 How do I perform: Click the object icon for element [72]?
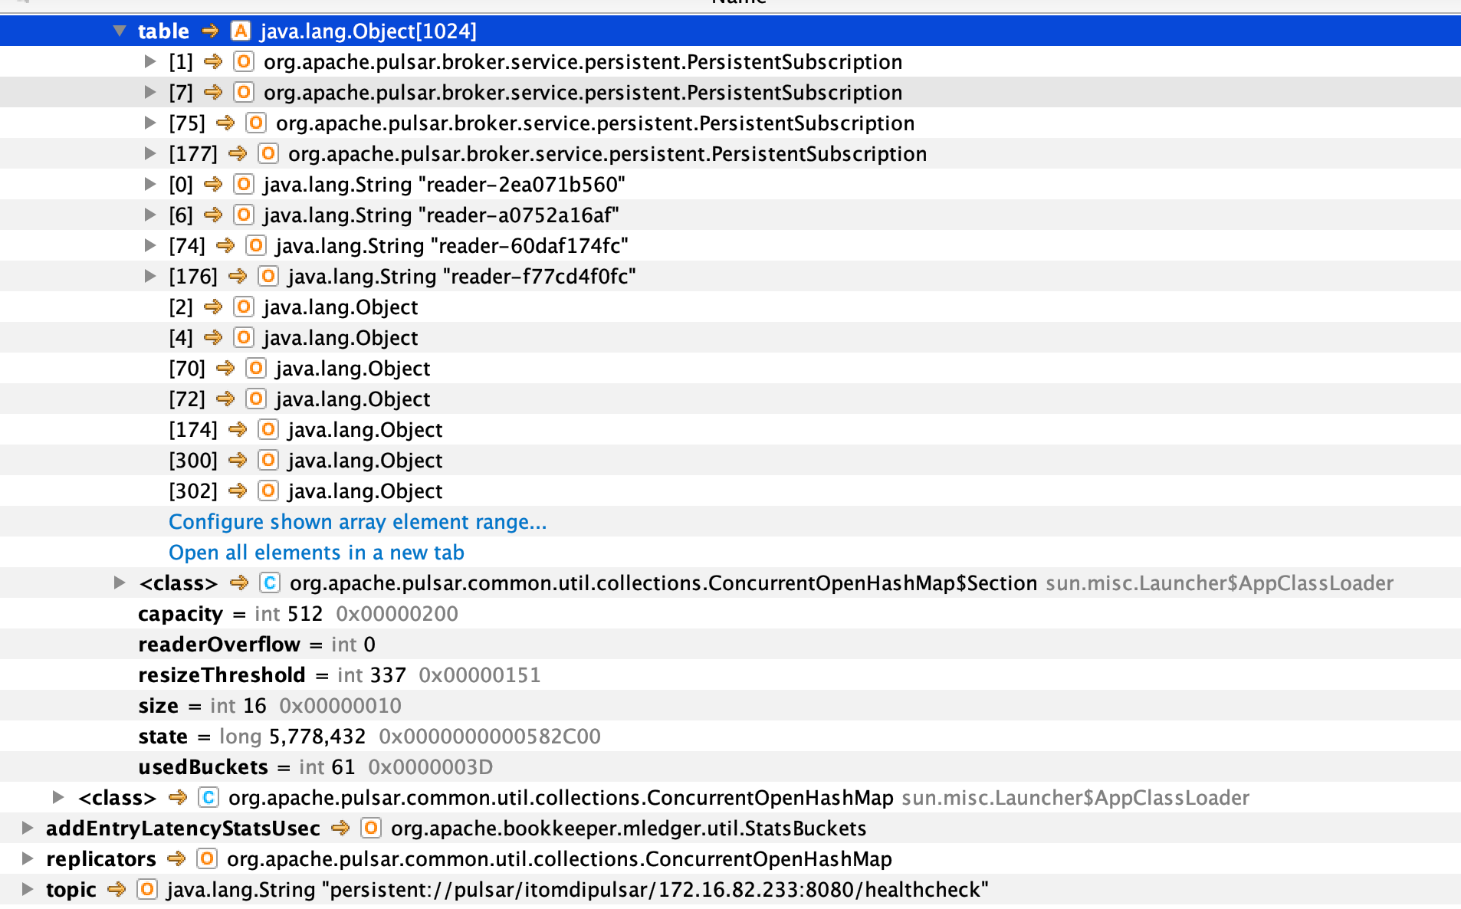pyautogui.click(x=256, y=399)
